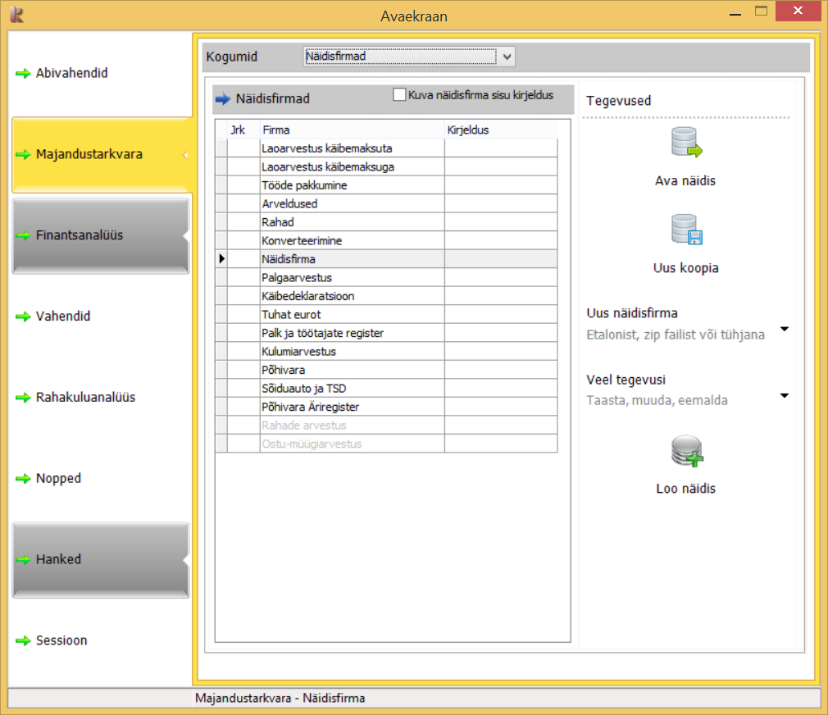The height and width of the screenshot is (715, 828).
Task: Click the green arrow icon next to Abivahendid
Action: [23, 74]
